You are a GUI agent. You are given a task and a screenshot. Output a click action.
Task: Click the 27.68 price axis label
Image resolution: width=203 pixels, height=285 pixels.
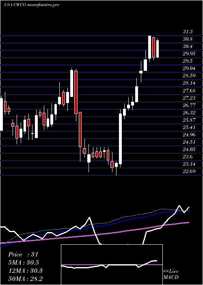[x=189, y=90]
